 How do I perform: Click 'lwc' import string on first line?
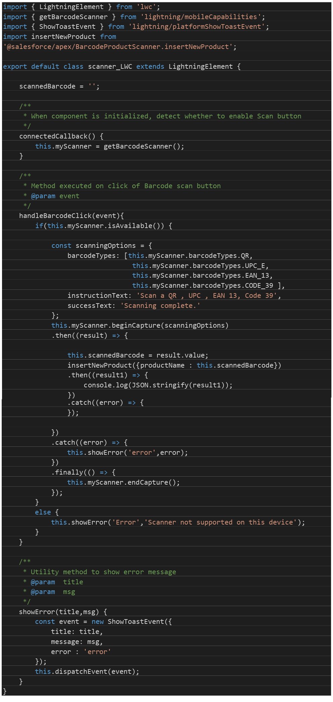click(x=146, y=7)
